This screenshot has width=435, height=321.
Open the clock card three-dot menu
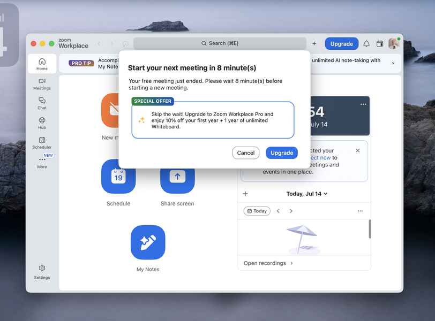pyautogui.click(x=363, y=104)
